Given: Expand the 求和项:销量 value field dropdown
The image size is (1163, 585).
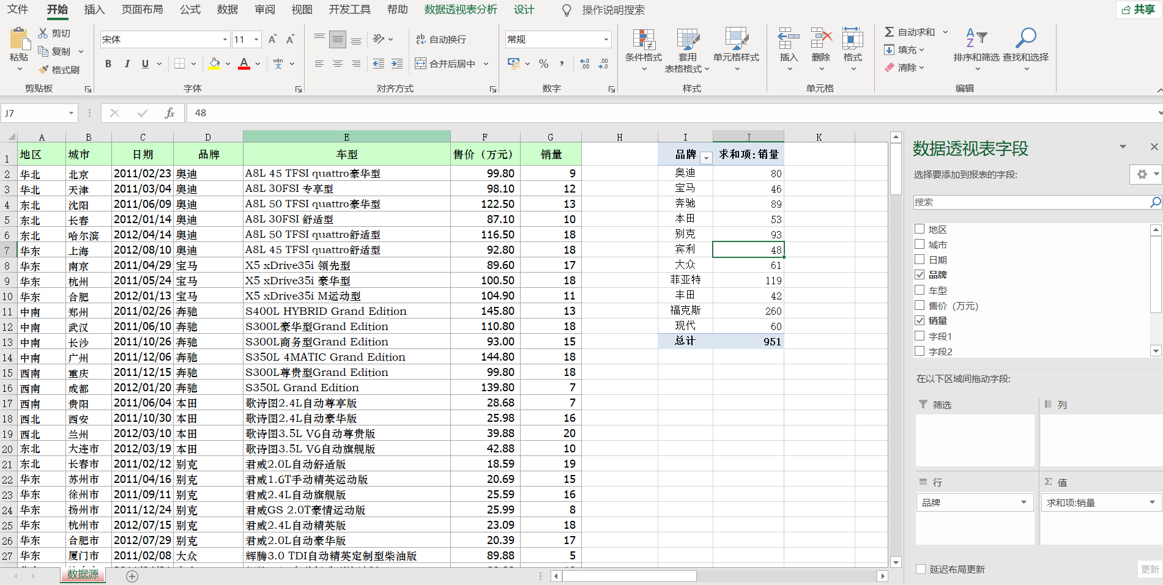Looking at the screenshot, I should point(1152,502).
